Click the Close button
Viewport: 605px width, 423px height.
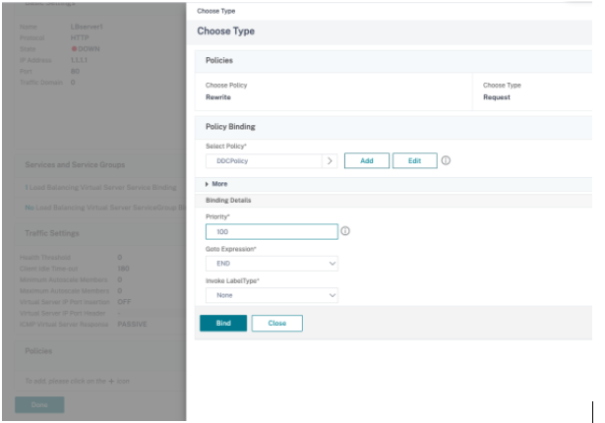point(276,323)
